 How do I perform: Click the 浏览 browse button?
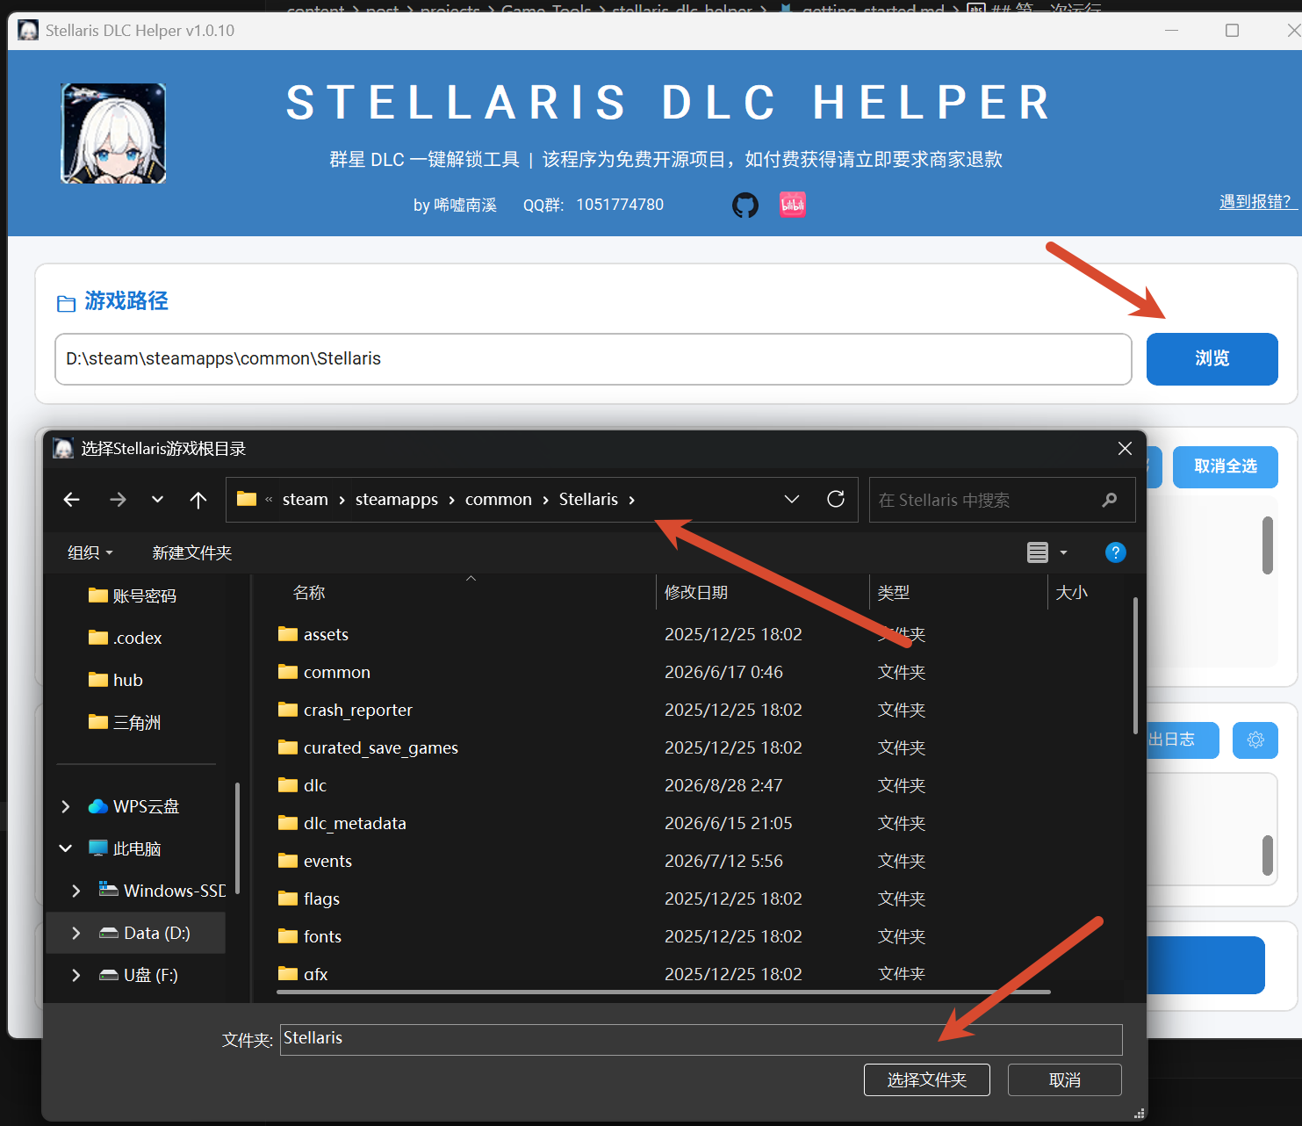click(1212, 358)
